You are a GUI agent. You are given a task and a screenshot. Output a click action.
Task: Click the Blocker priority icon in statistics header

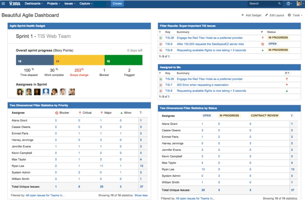tap(57, 113)
